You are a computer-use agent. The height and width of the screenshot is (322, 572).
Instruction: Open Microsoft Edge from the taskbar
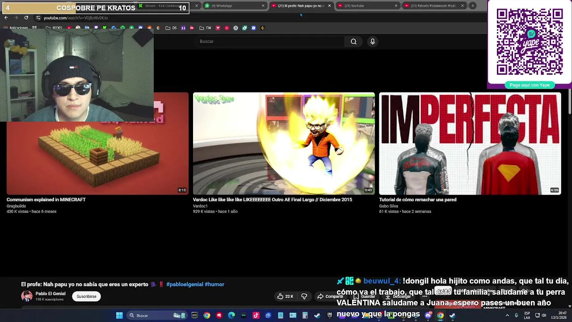tap(231, 315)
